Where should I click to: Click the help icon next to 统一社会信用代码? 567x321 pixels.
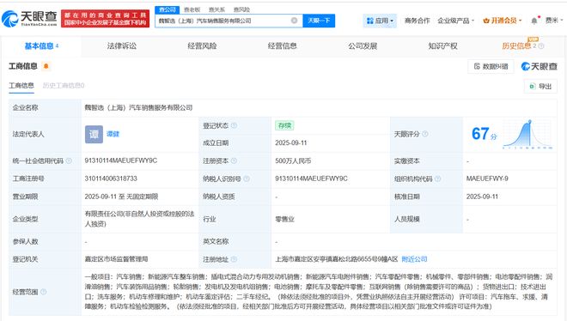click(x=69, y=160)
